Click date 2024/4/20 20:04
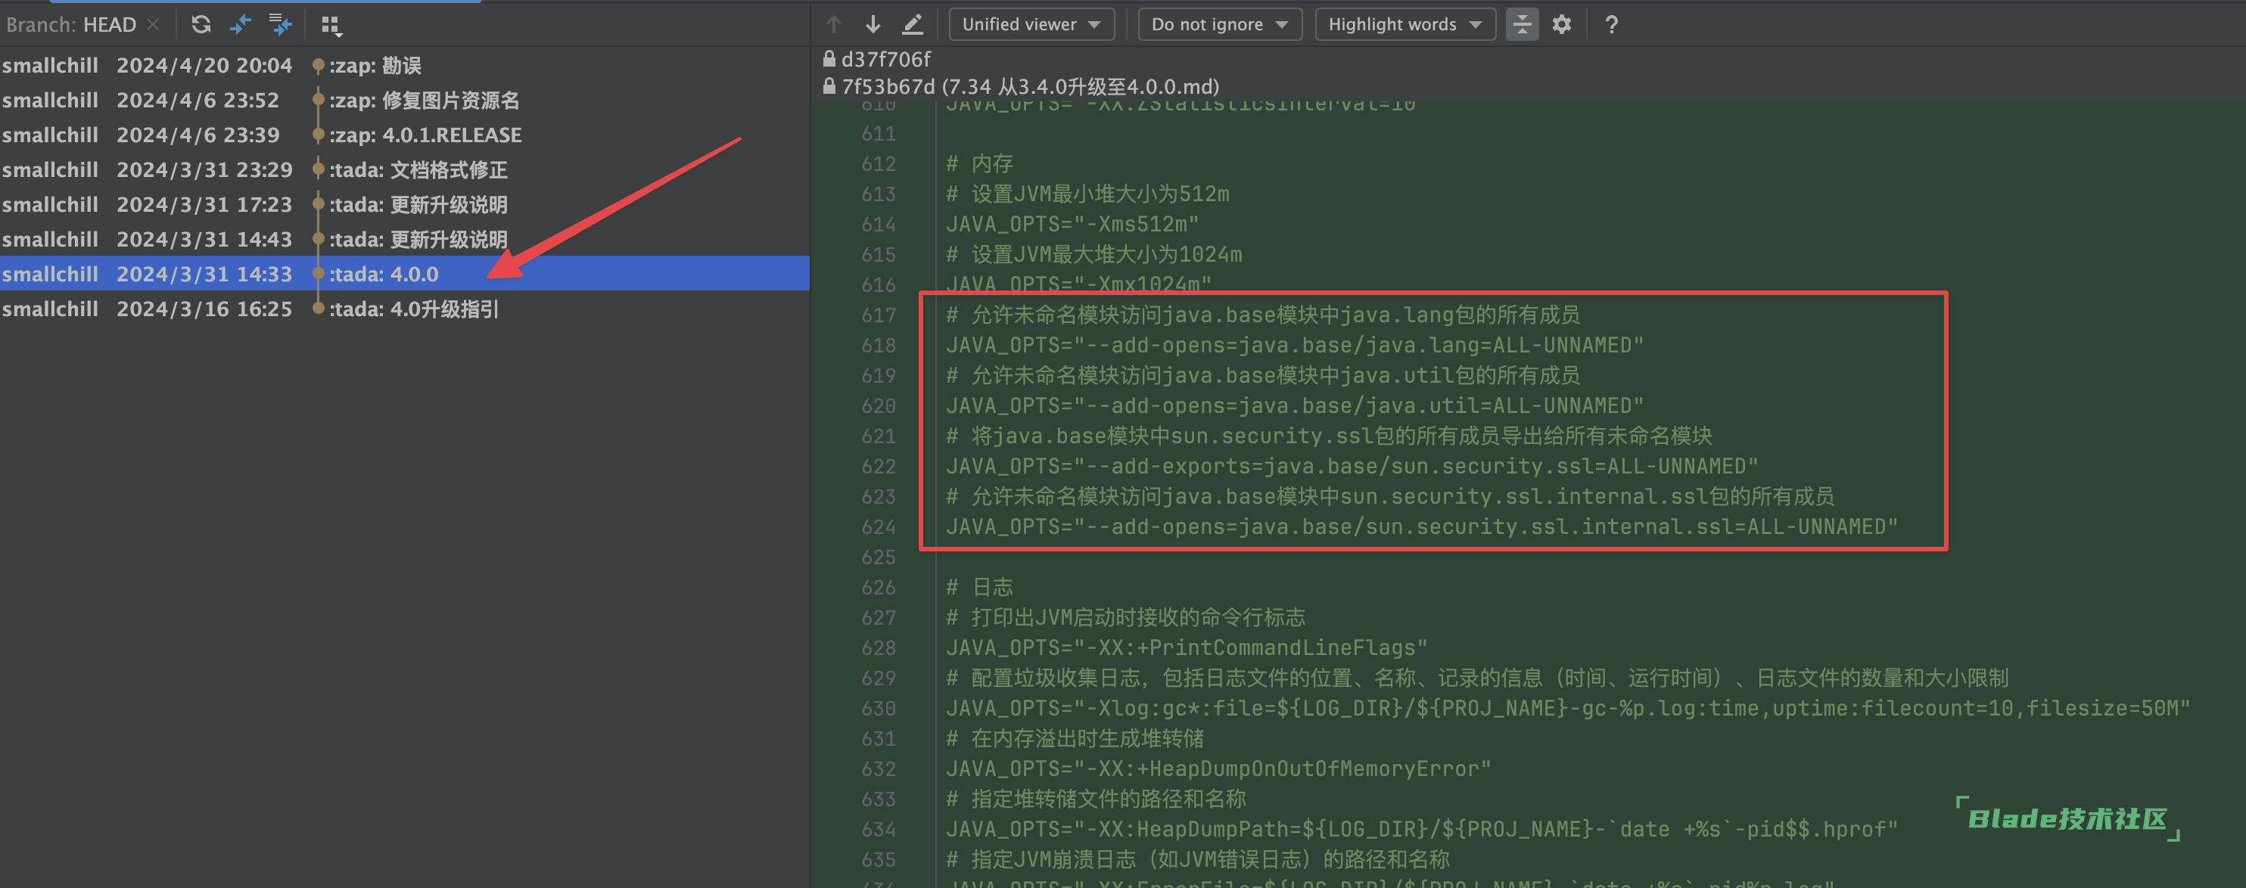The height and width of the screenshot is (888, 2246). tap(204, 65)
